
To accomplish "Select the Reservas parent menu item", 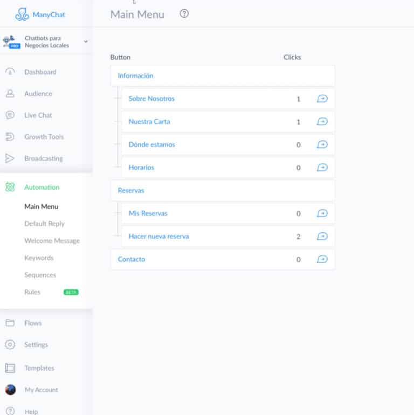I will click(131, 190).
